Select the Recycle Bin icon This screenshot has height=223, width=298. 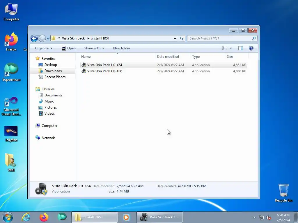pos(283,193)
